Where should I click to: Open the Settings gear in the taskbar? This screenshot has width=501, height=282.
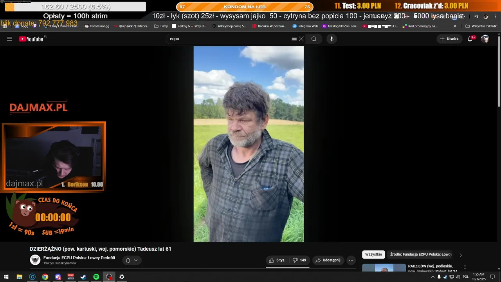(122, 277)
